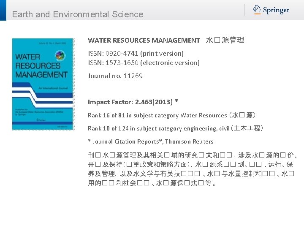Click the 'Rank 16 of 81' Water Resources line
This screenshot has width=304, height=228.
coord(172,115)
